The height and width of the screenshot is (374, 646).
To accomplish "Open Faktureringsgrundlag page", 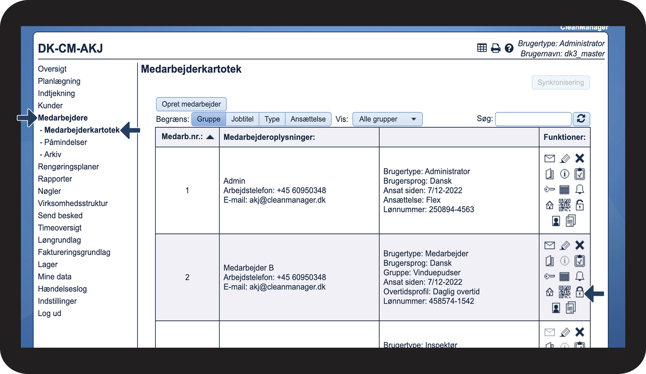I will [x=74, y=252].
